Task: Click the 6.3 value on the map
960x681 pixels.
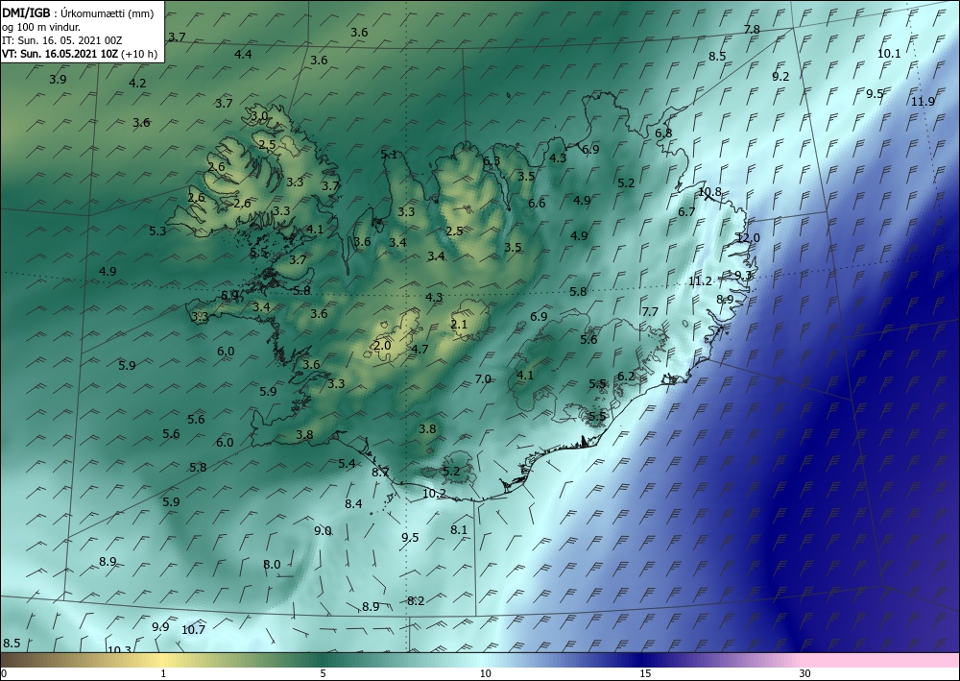Action: (492, 161)
